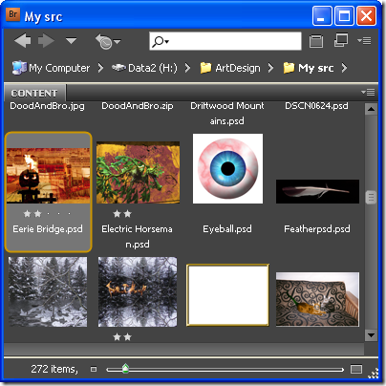The height and width of the screenshot is (386, 386).
Task: Select the DoodAndBro.zip file name
Action: pyautogui.click(x=138, y=106)
